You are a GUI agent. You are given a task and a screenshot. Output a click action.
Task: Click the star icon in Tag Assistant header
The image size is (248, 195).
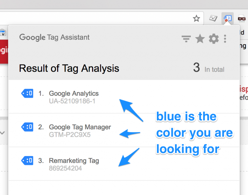200,39
